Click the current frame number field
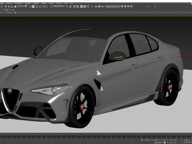192x144 pixels. click(187, 142)
